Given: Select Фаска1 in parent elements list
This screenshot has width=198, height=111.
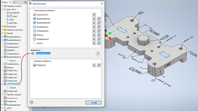Looking at the screenshot, I should [x=40, y=35].
